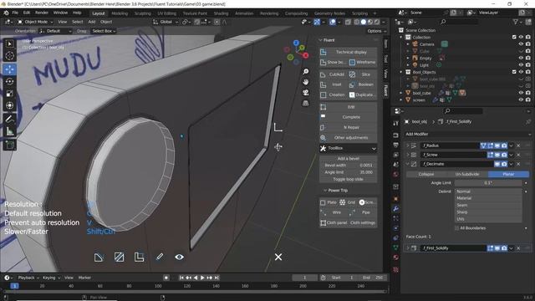Collapse the f_Decimate modifier panel
This screenshot has height=301, width=535.
click(407, 164)
